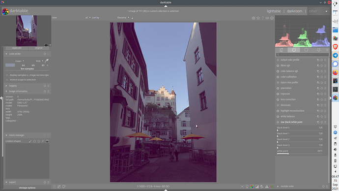
Task: Collapse the export panel
Action: pos(6,182)
